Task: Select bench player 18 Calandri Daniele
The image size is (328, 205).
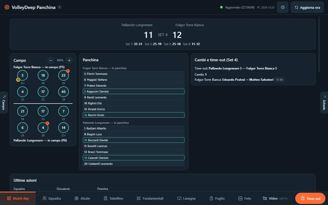Action: [x=134, y=158]
